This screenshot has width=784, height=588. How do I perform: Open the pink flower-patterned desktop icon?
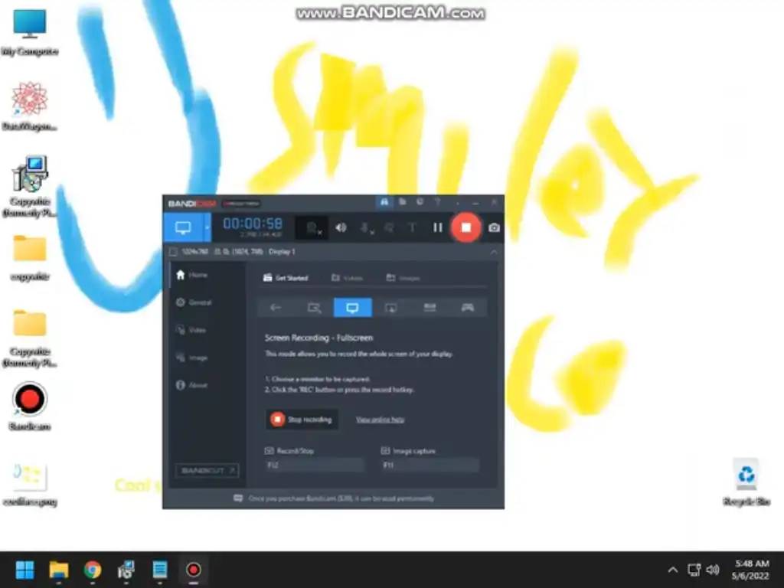point(30,106)
